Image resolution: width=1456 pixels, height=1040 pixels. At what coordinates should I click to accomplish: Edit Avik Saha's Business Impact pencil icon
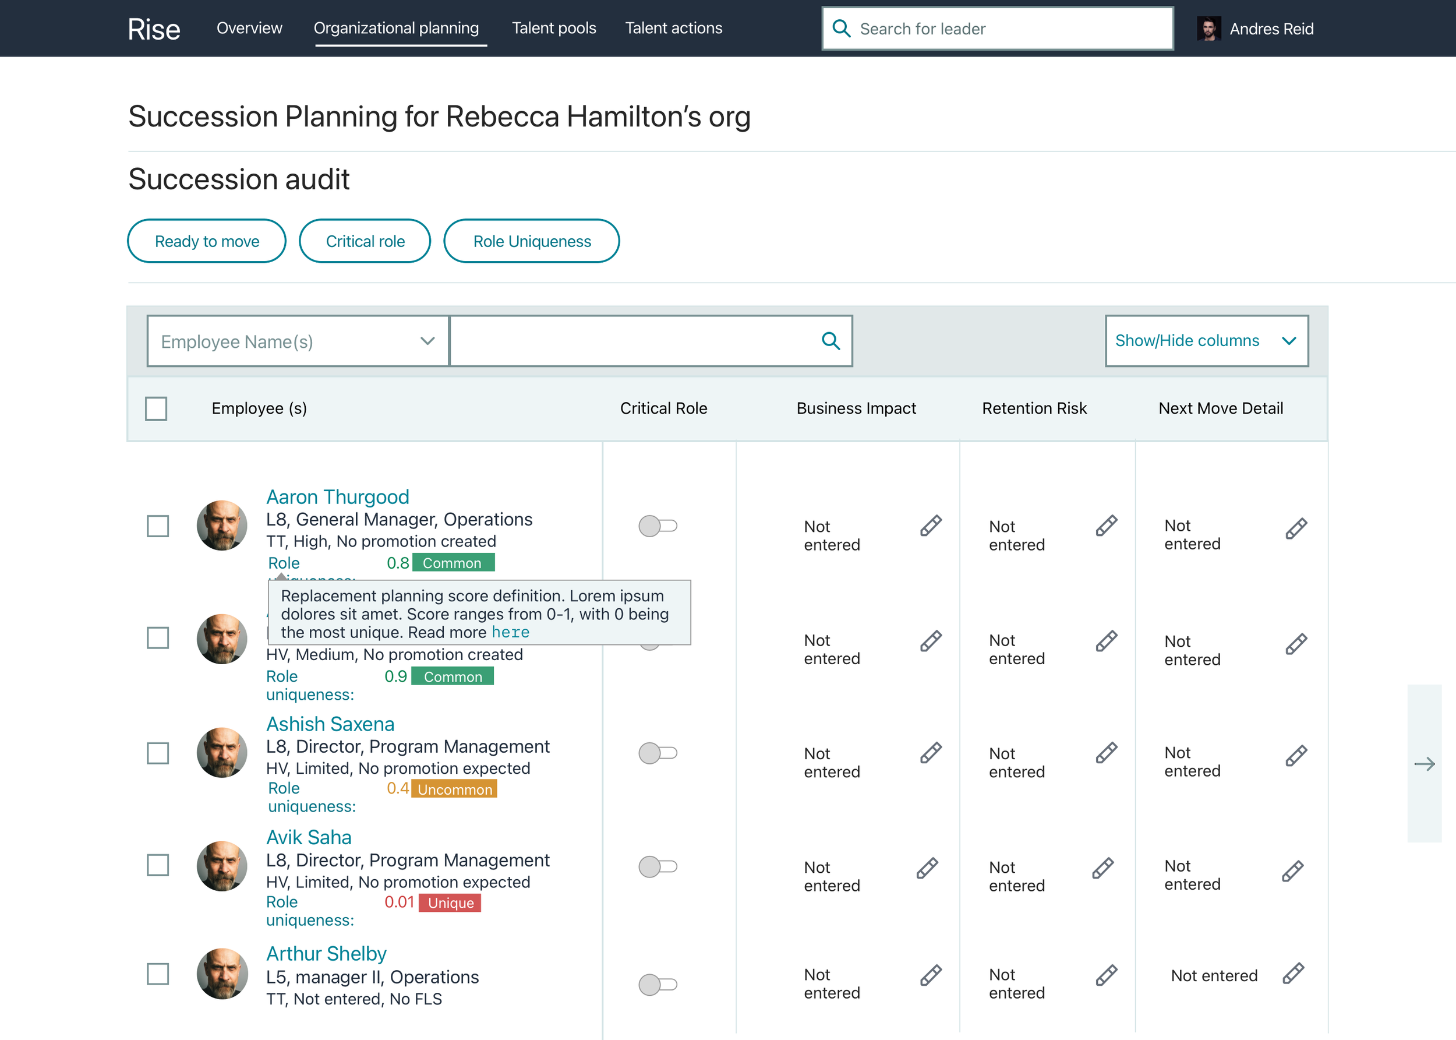coord(927,868)
